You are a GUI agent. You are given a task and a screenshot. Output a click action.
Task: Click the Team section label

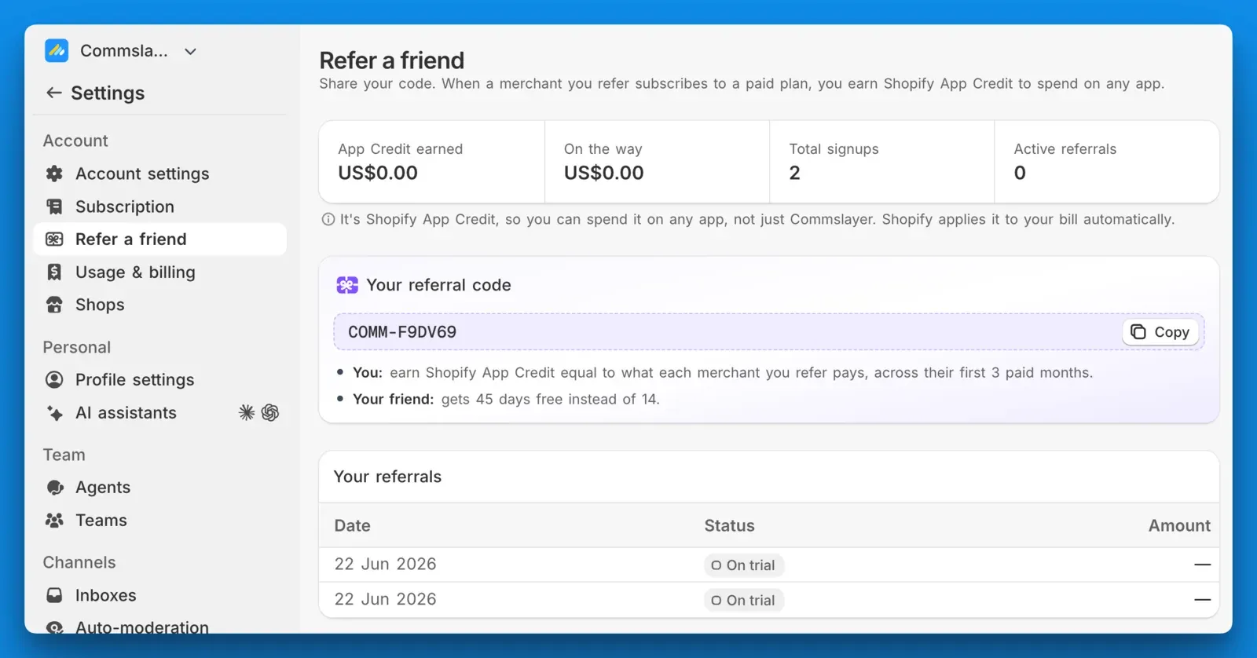click(64, 455)
